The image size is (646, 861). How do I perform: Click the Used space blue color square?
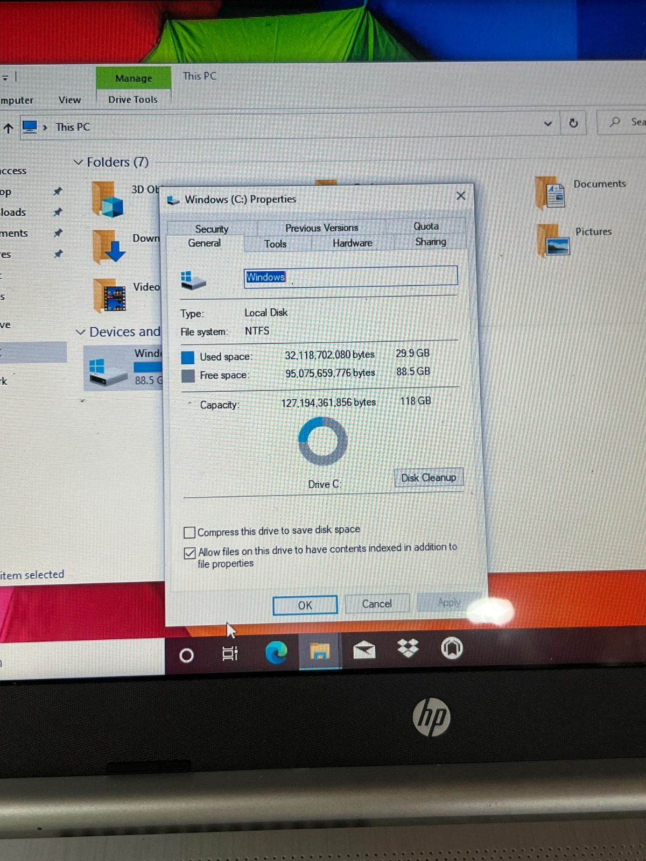[188, 357]
